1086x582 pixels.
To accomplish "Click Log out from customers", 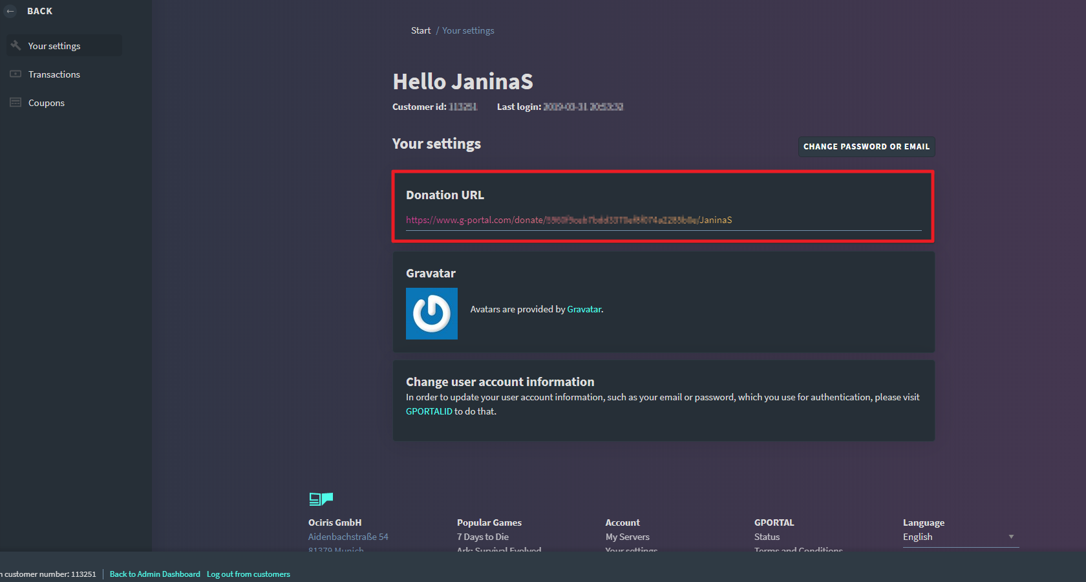I will pos(248,574).
